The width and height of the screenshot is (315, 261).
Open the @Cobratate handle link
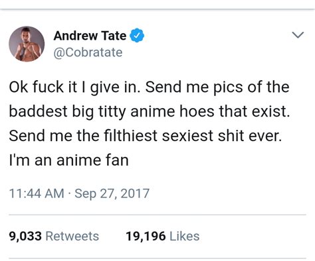(88, 52)
